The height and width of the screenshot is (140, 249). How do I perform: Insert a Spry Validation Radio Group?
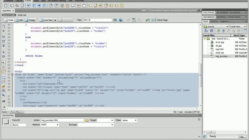122,6
